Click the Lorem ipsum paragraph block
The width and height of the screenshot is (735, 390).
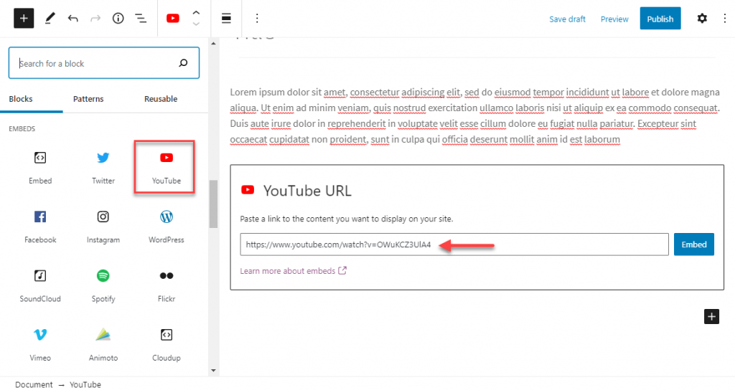[475, 115]
